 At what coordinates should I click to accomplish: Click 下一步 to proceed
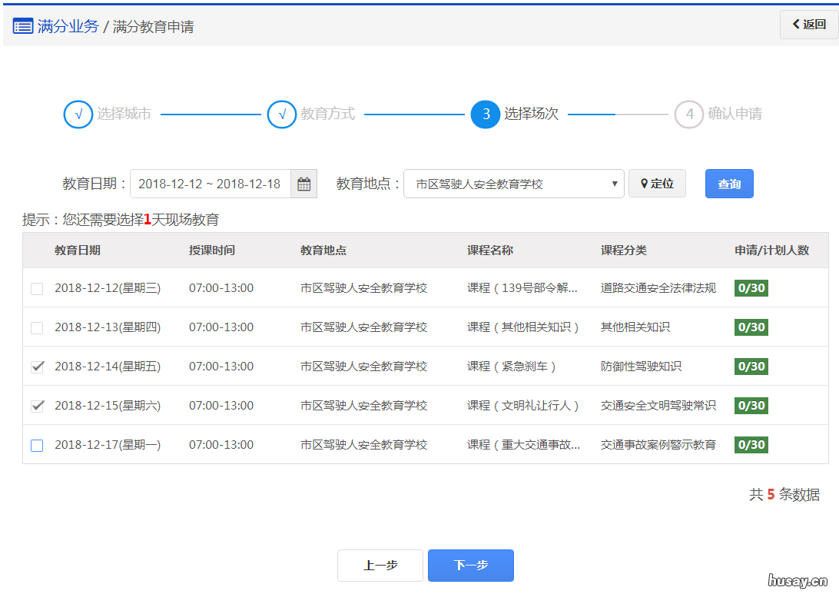(x=470, y=565)
